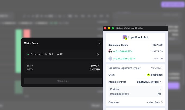
Task: Click the help icon beside Unknown Signature Type
Action: (140, 68)
